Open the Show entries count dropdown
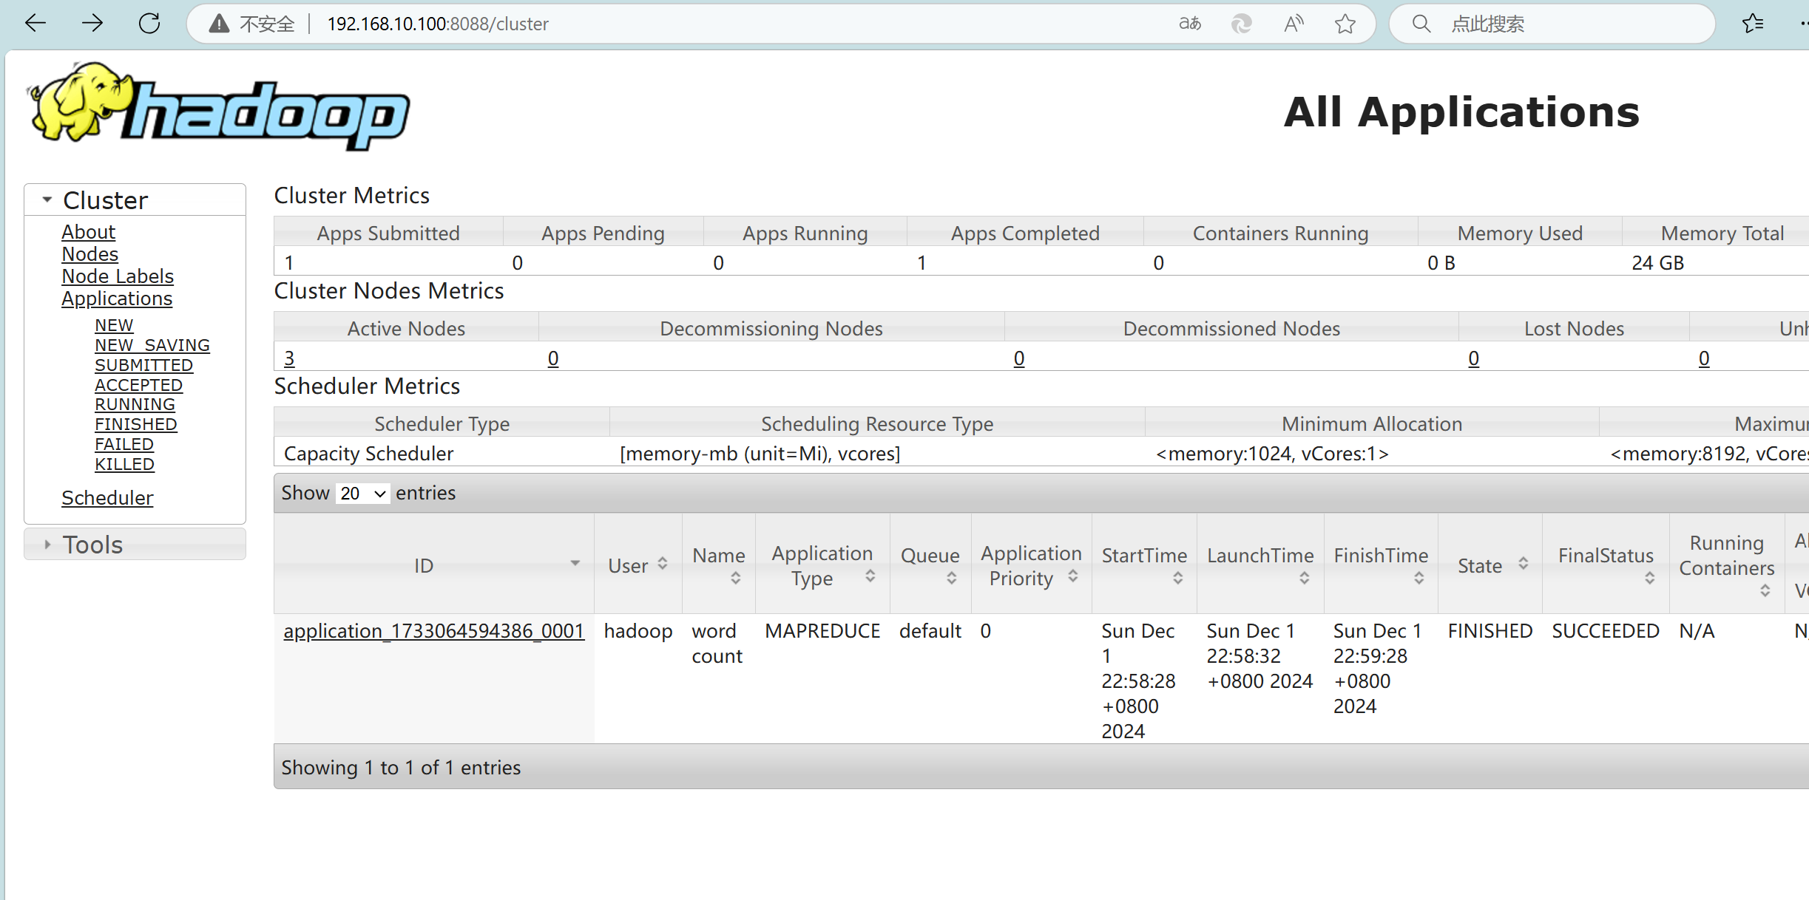This screenshot has width=1809, height=900. click(x=362, y=493)
